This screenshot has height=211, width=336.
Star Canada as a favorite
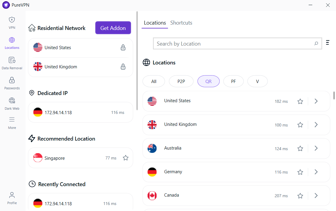point(300,196)
